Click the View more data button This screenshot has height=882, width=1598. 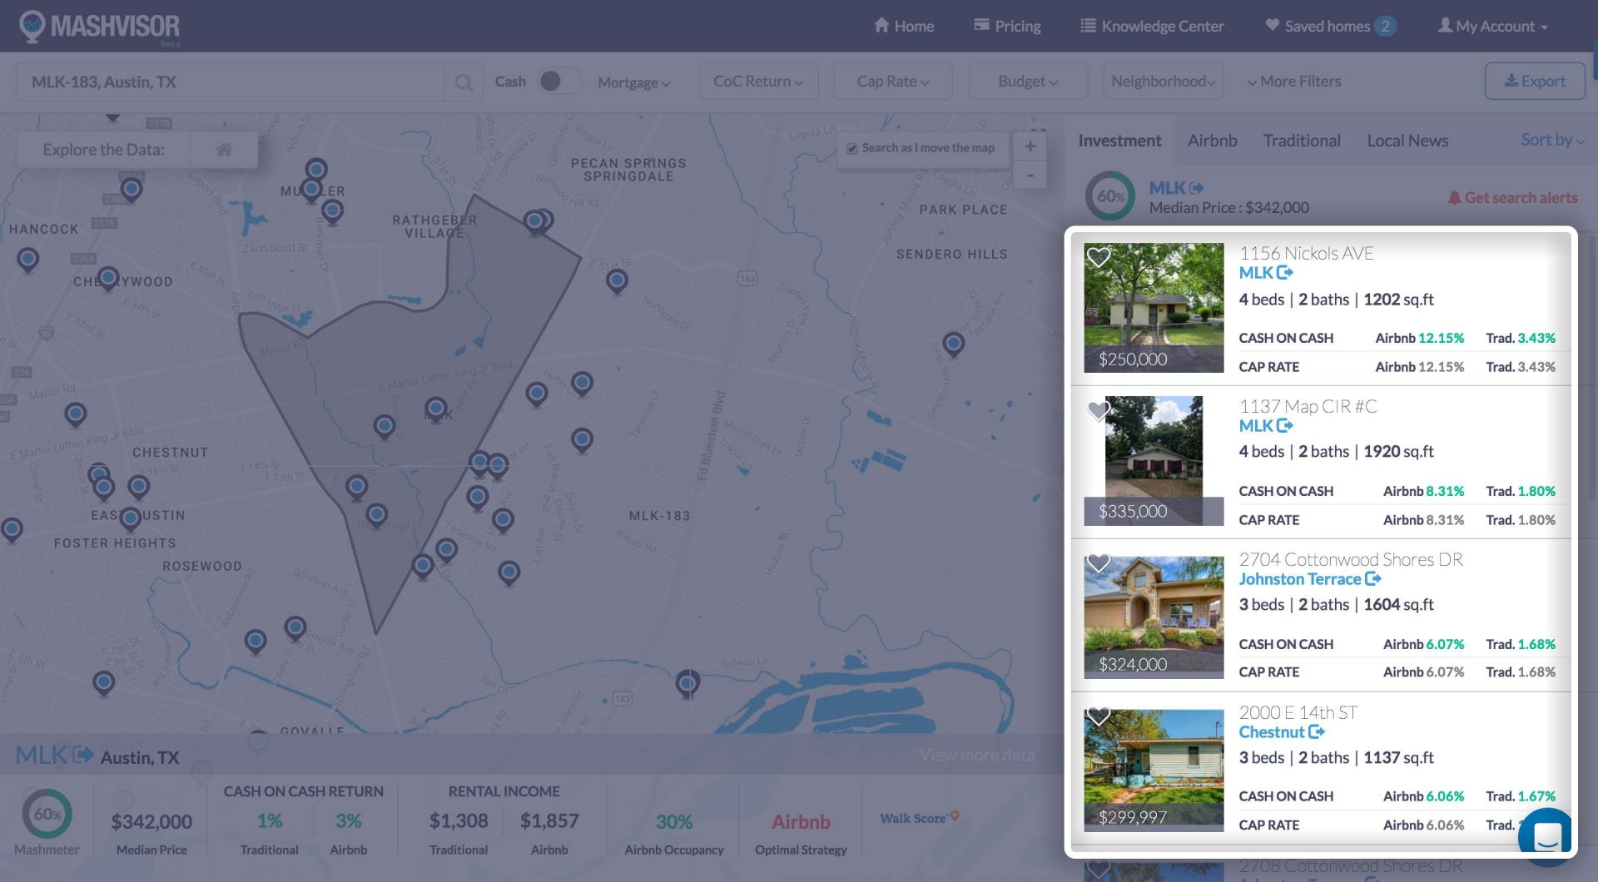tap(976, 755)
